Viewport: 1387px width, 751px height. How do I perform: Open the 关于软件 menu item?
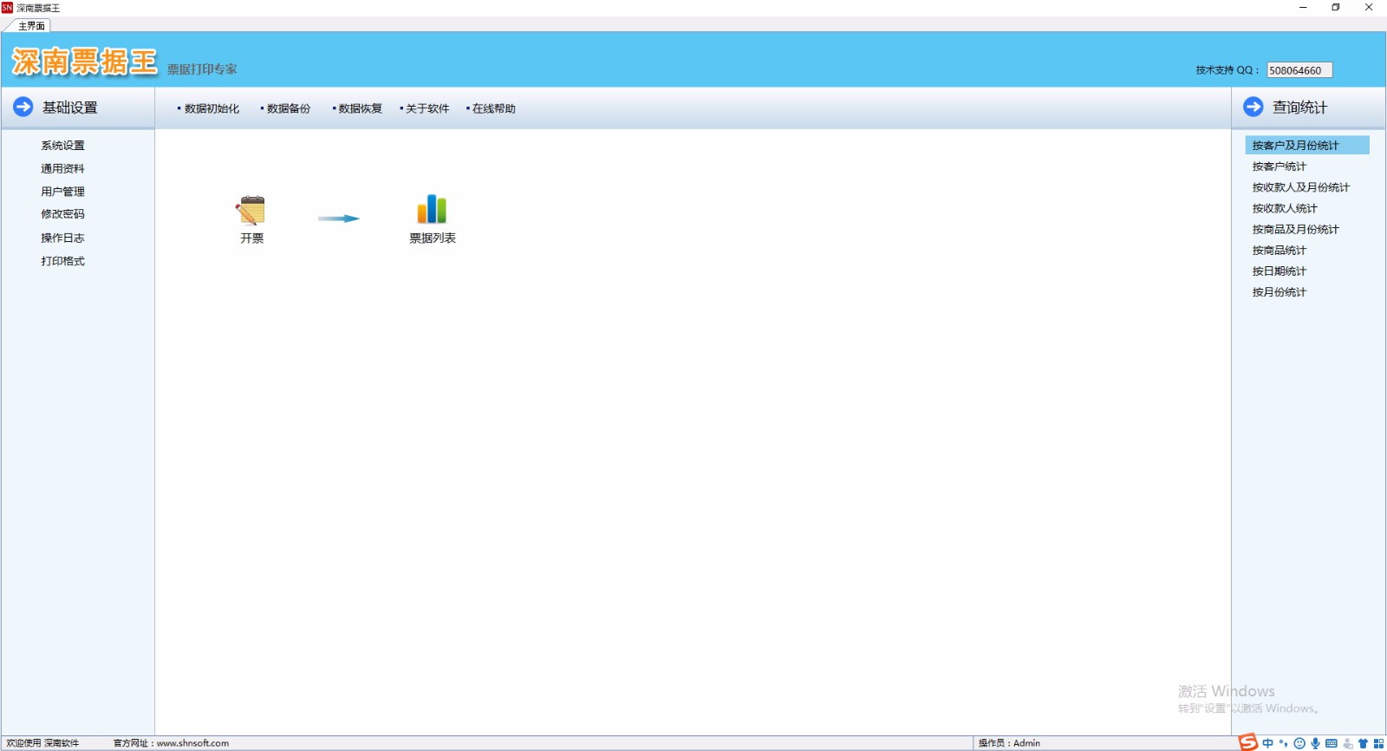pos(427,108)
